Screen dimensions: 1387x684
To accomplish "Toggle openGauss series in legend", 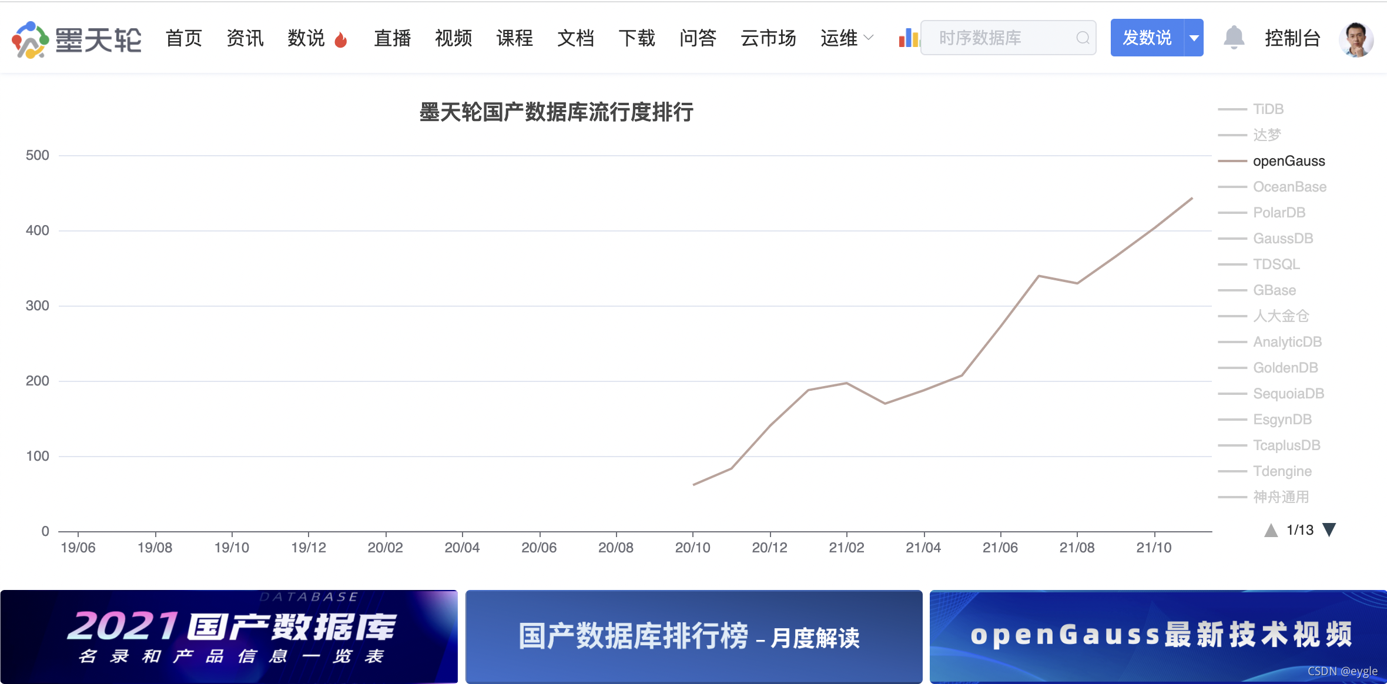I will coord(1272,161).
